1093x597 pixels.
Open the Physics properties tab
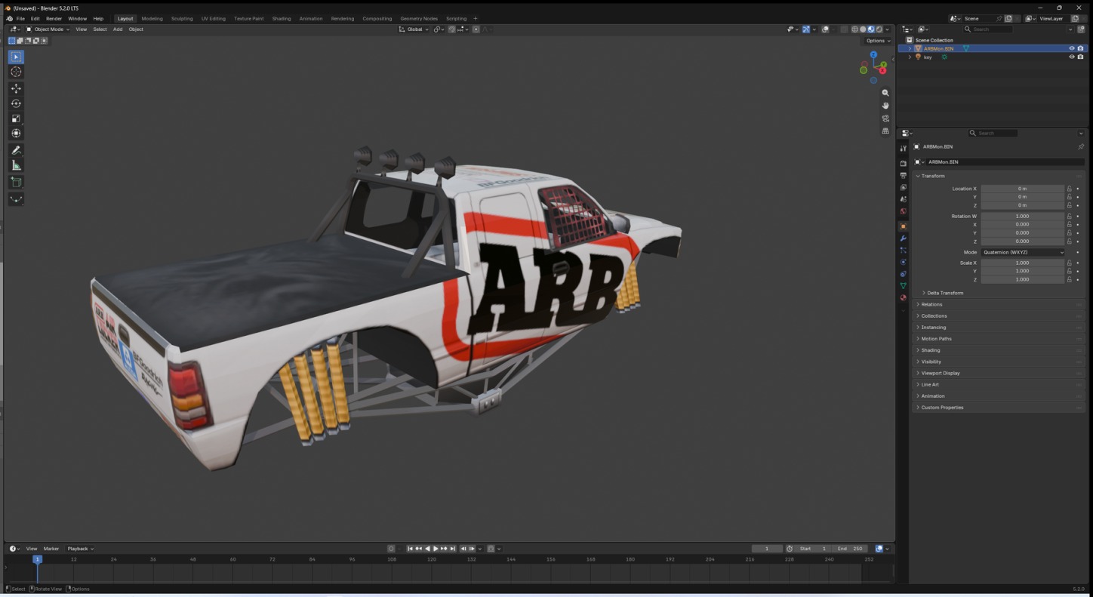(903, 262)
